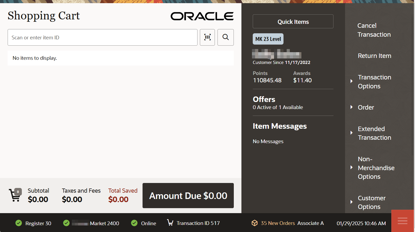Open the Transaction Options menu
The width and height of the screenshot is (415, 232).
click(374, 82)
